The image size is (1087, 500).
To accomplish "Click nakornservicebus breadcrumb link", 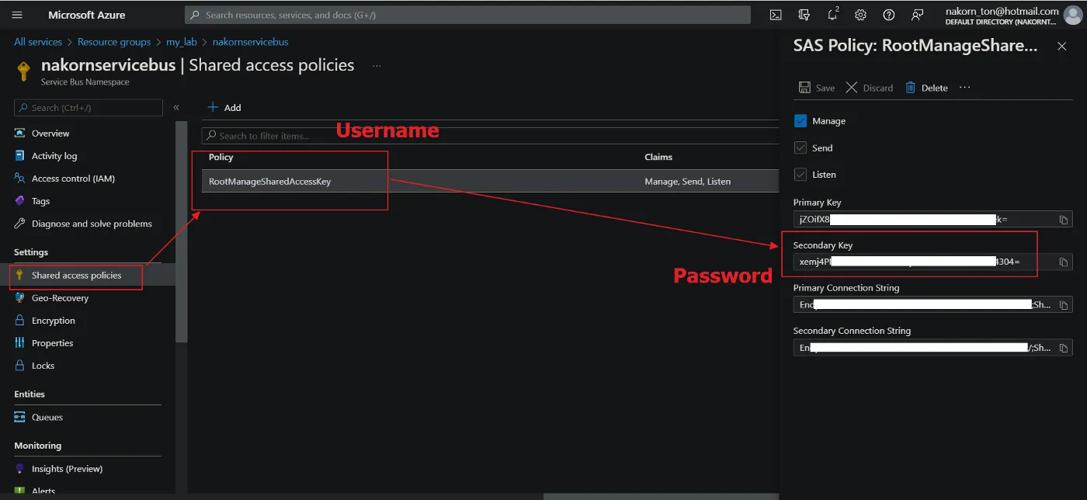I will point(250,42).
